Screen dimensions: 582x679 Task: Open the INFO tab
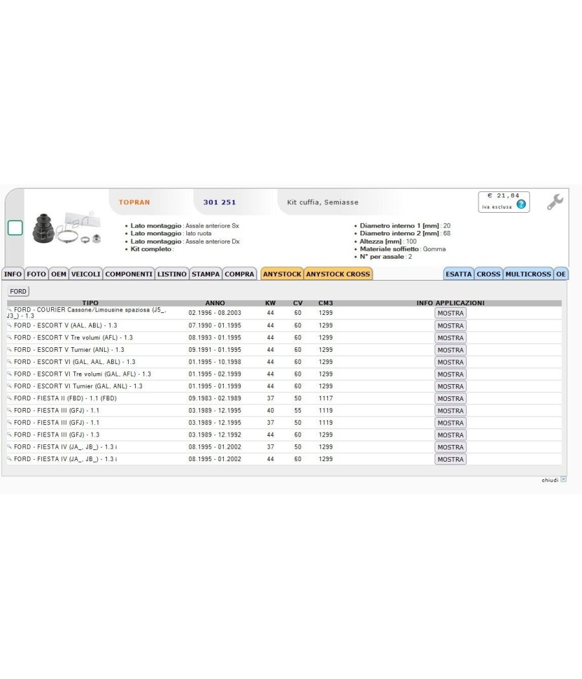(x=13, y=274)
